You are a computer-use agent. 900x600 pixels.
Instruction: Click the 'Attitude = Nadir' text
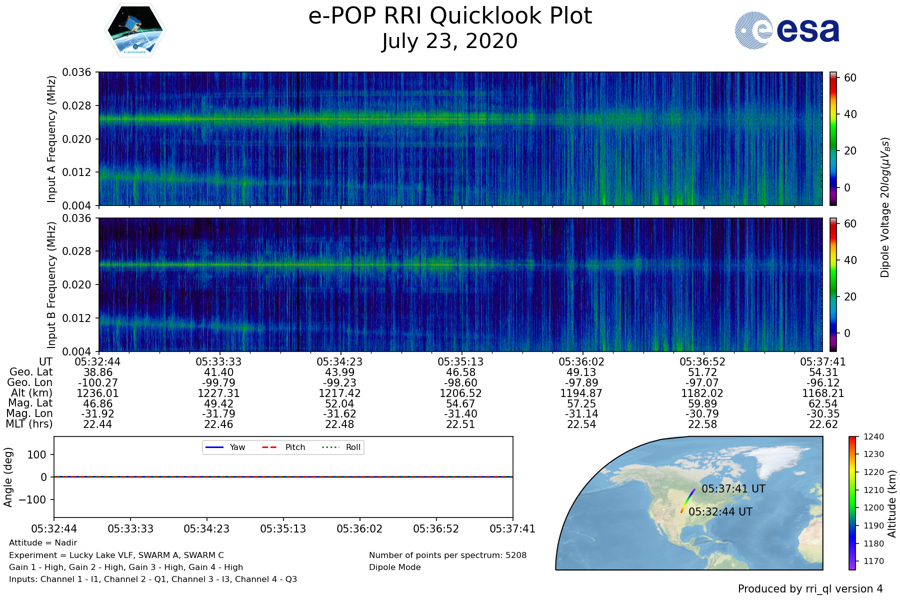pyautogui.click(x=43, y=543)
